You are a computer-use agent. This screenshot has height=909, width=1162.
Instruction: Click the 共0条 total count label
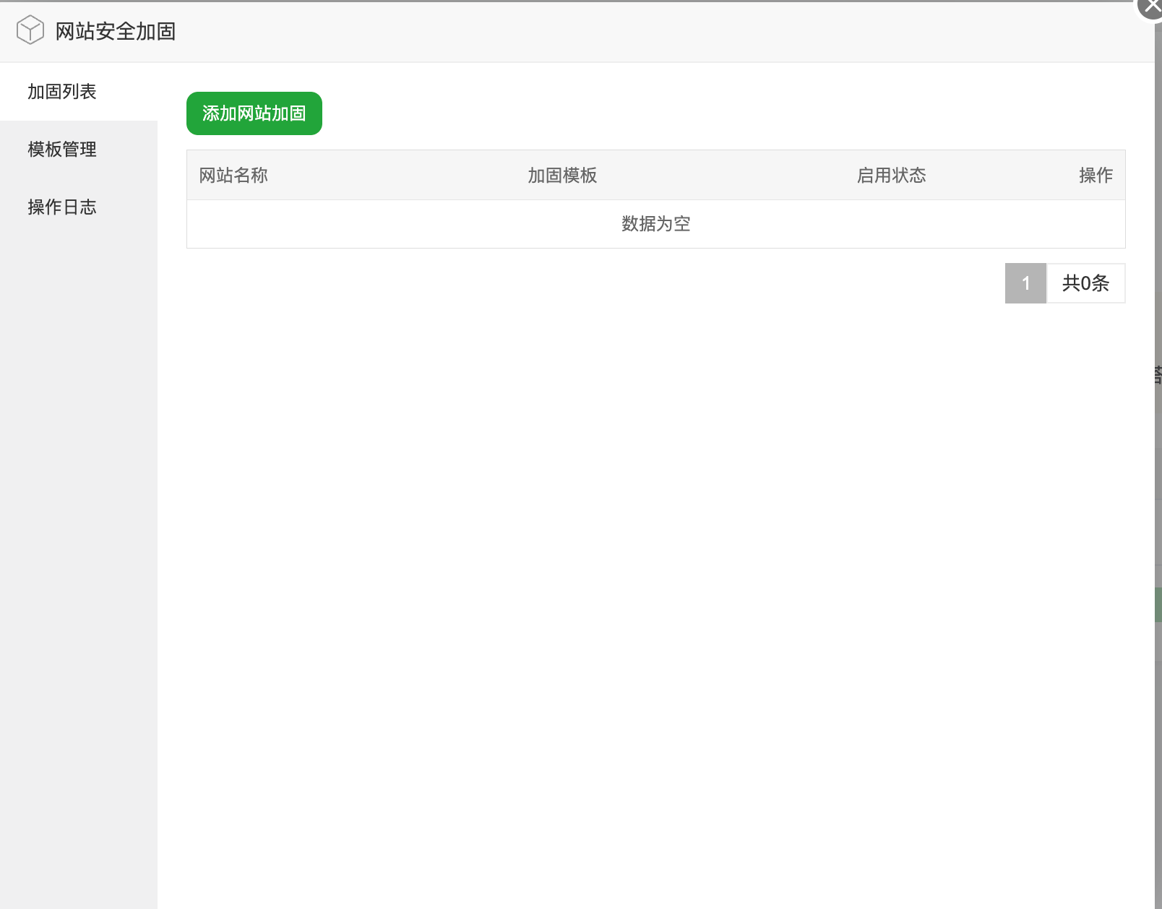point(1086,283)
